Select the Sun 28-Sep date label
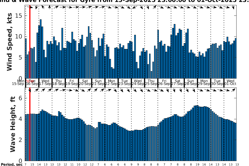Viewport: 249px width, 166px height. tap(190, 82)
